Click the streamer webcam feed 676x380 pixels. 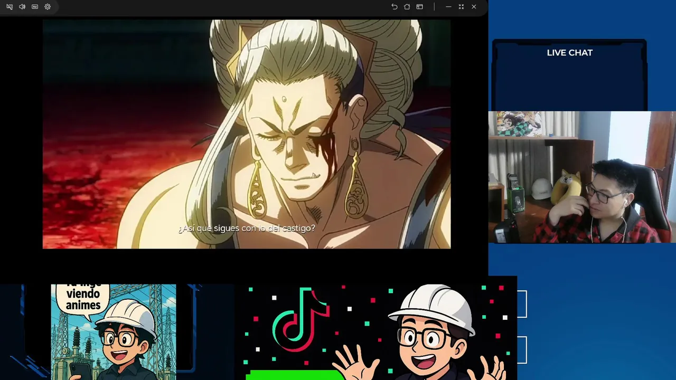(x=582, y=177)
